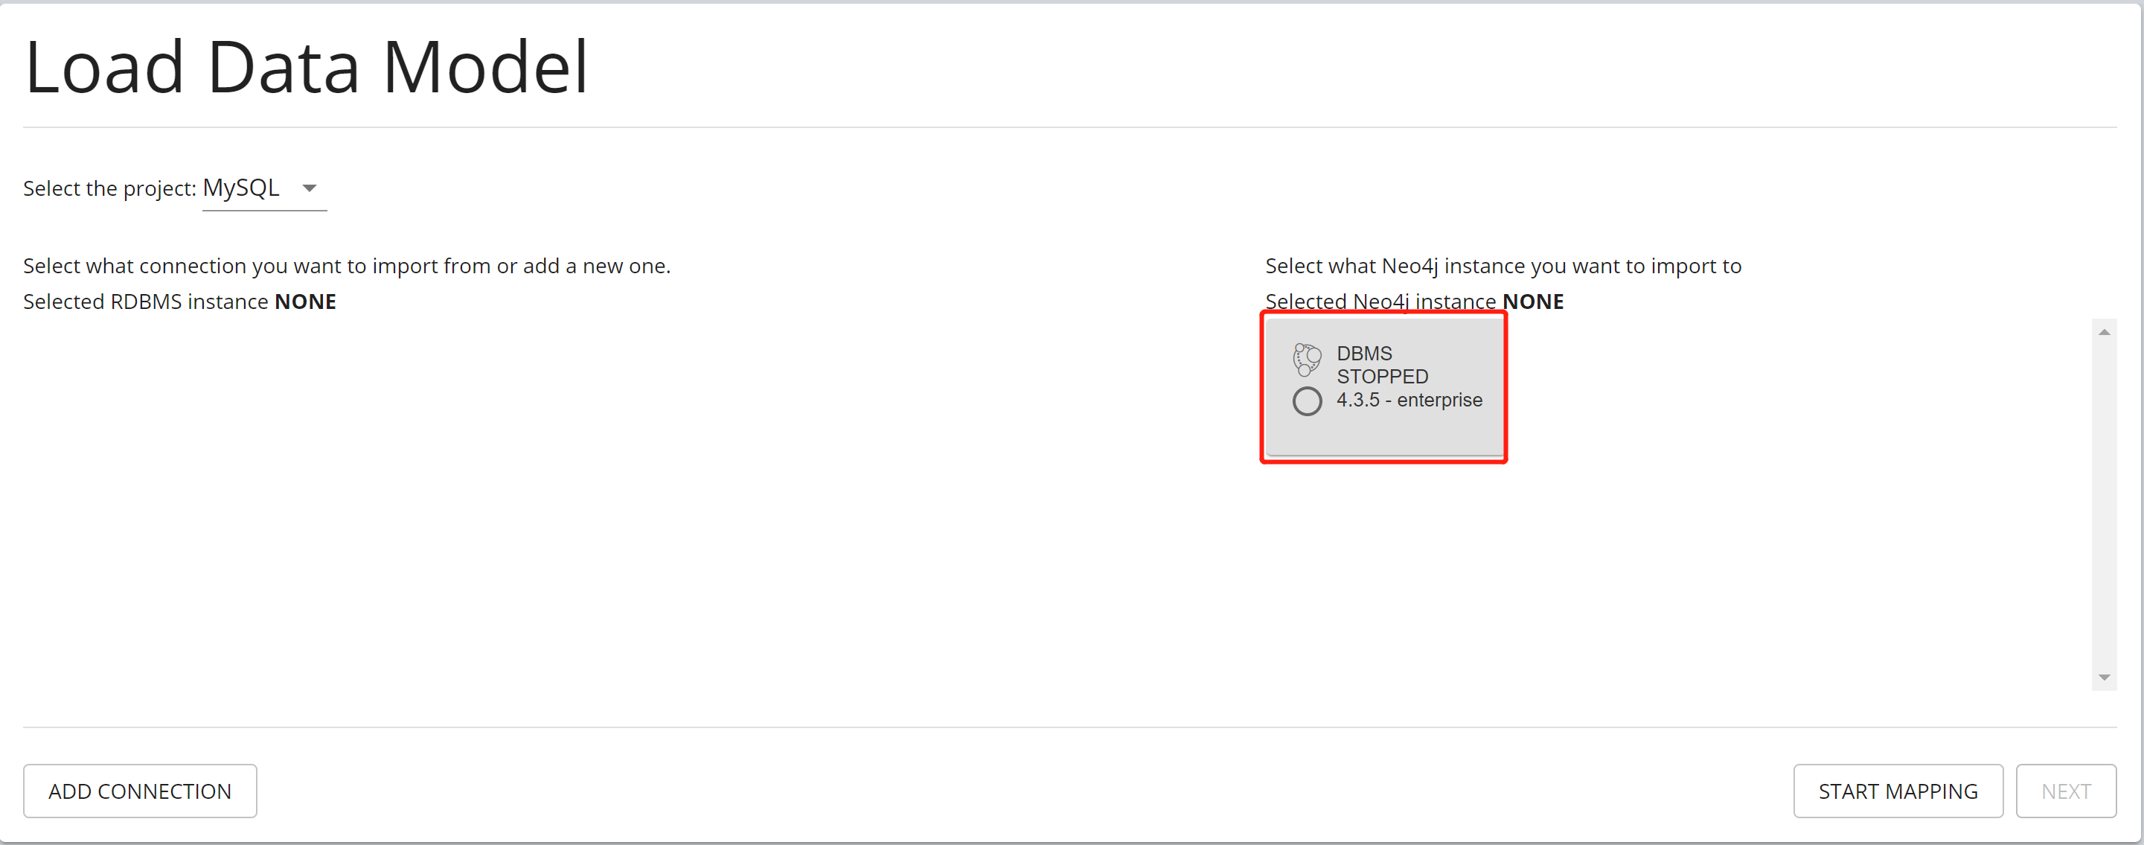Expand the project dropdown arrow
Screen dimensions: 2144x845
310,188
